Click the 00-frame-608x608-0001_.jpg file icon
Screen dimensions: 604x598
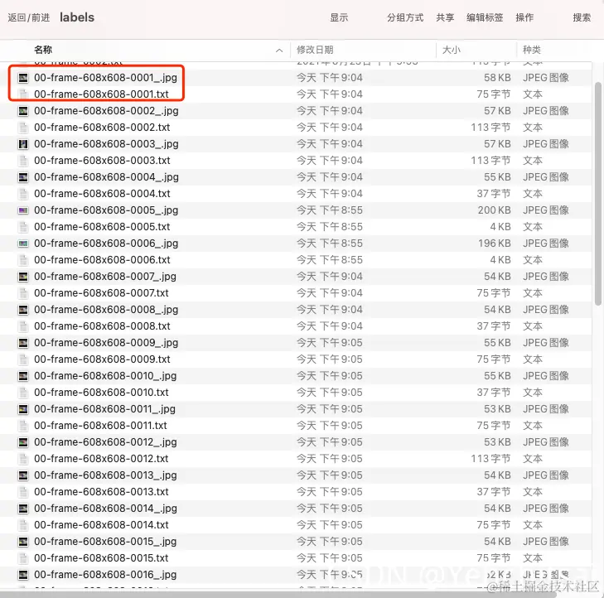23,78
